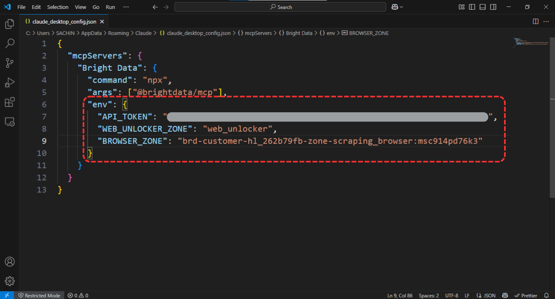The width and height of the screenshot is (555, 299).
Task: Click line number 13 in the gutter
Action: coord(42,190)
